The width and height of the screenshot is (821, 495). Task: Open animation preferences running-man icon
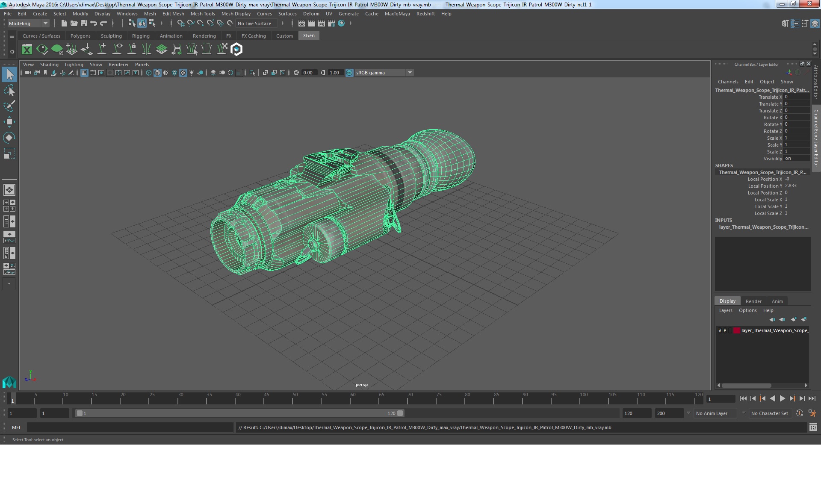(812, 413)
